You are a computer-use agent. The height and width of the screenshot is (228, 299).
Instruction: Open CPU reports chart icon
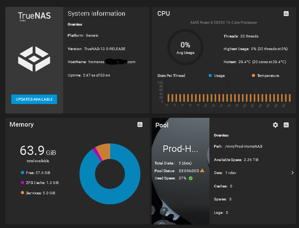point(286,13)
